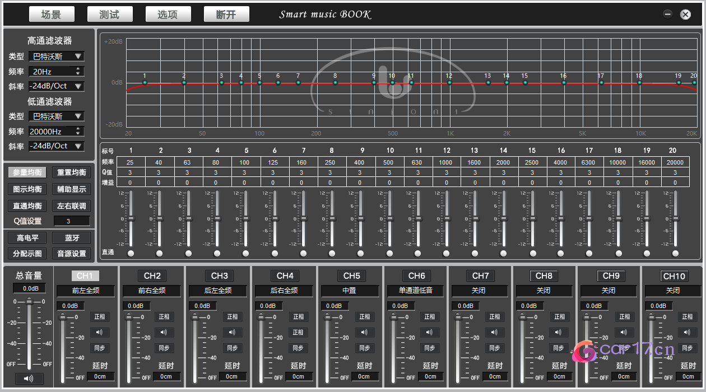Toggle CH1 同步 sync button
This screenshot has width=706, height=392.
(x=99, y=348)
